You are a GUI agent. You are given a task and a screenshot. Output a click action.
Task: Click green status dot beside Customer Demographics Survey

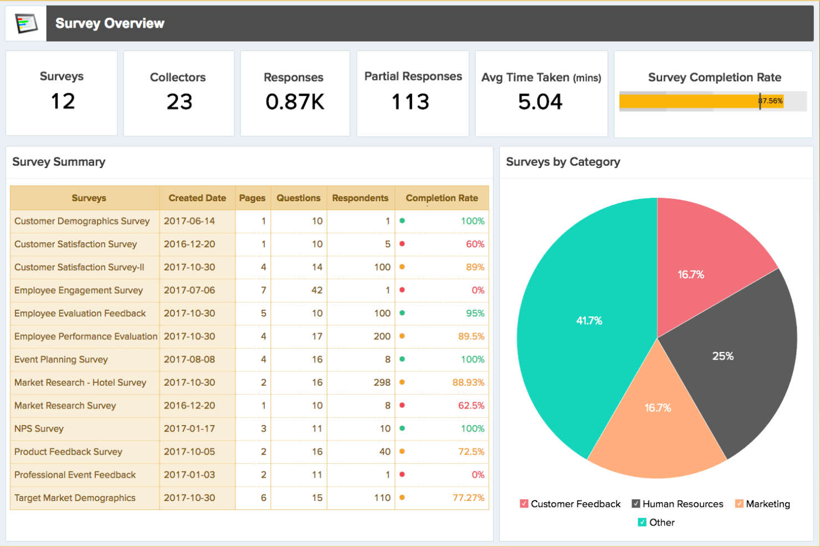401,221
